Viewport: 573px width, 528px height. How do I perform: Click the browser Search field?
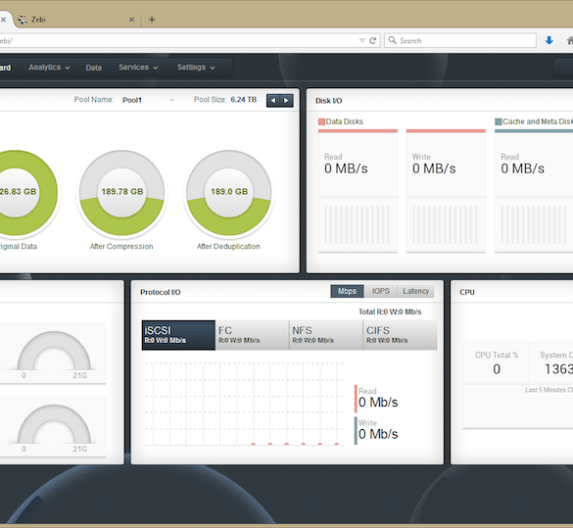pos(460,40)
